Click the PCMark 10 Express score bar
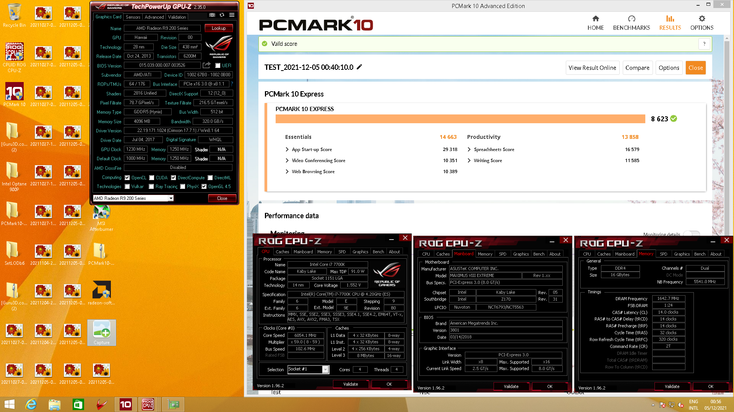Screen dimensions: 734x412 [460, 119]
